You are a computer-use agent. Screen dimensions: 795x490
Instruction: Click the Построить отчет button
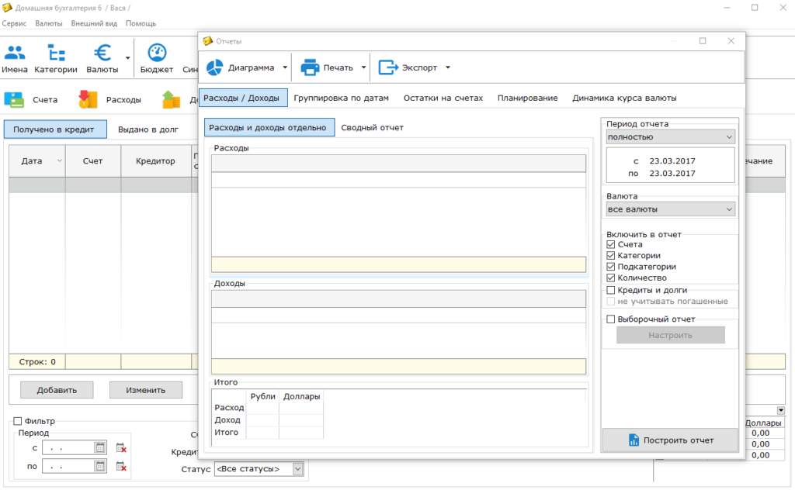pyautogui.click(x=670, y=440)
